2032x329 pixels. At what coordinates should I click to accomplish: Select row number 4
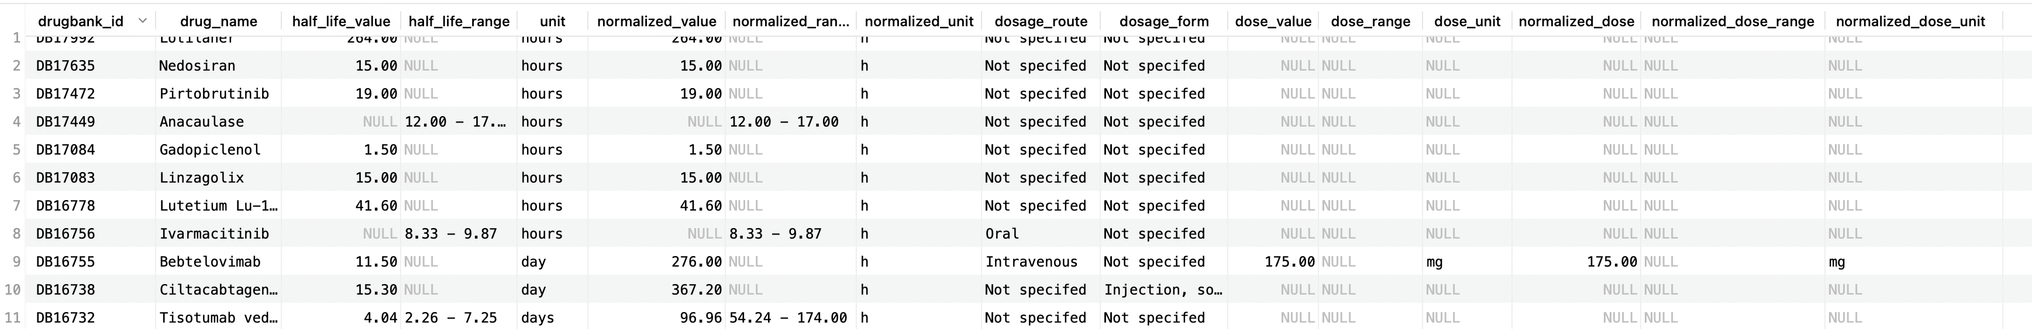click(16, 122)
